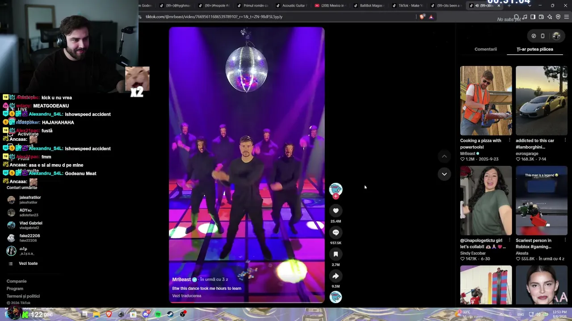Image resolution: width=572 pixels, height=321 pixels.
Task: Open options for Scariest person in Roblox video
Action: tap(565, 240)
